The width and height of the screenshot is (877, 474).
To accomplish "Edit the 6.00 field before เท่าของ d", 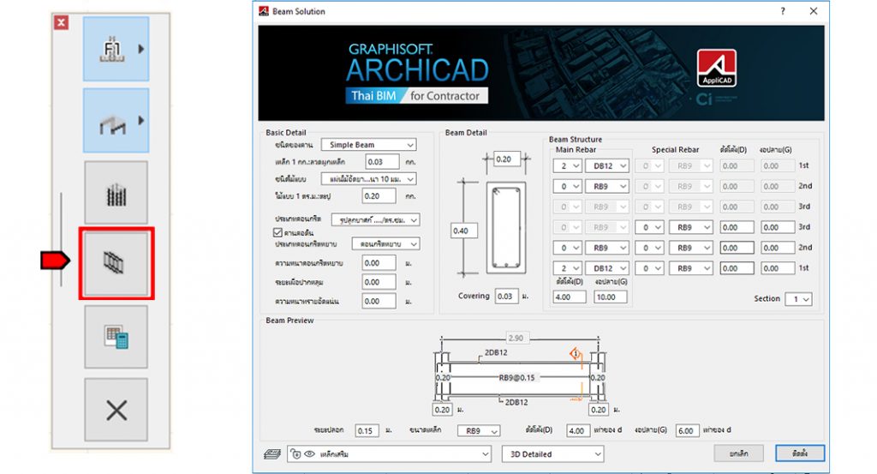I will click(688, 431).
